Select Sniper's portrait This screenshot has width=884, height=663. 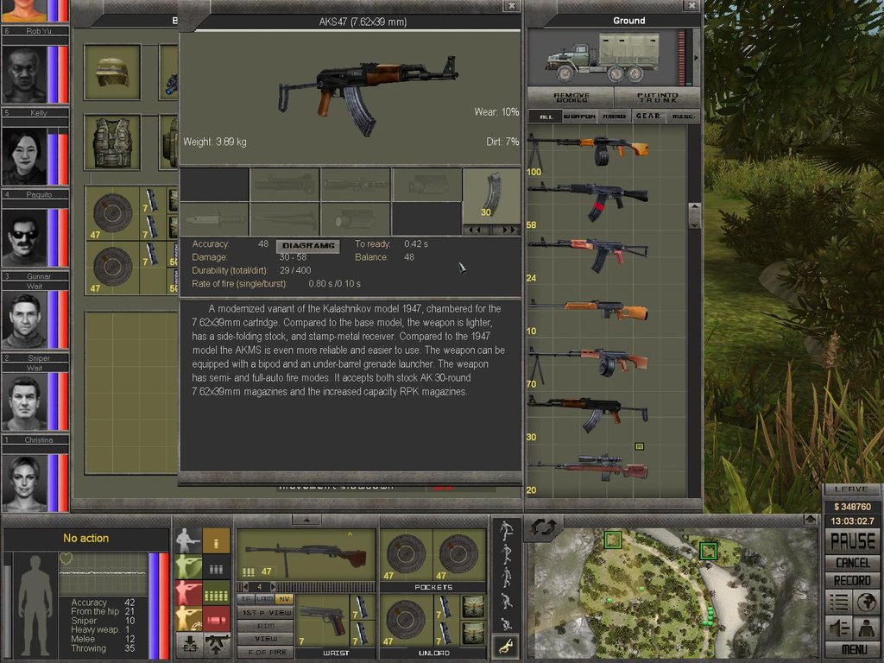[x=25, y=401]
